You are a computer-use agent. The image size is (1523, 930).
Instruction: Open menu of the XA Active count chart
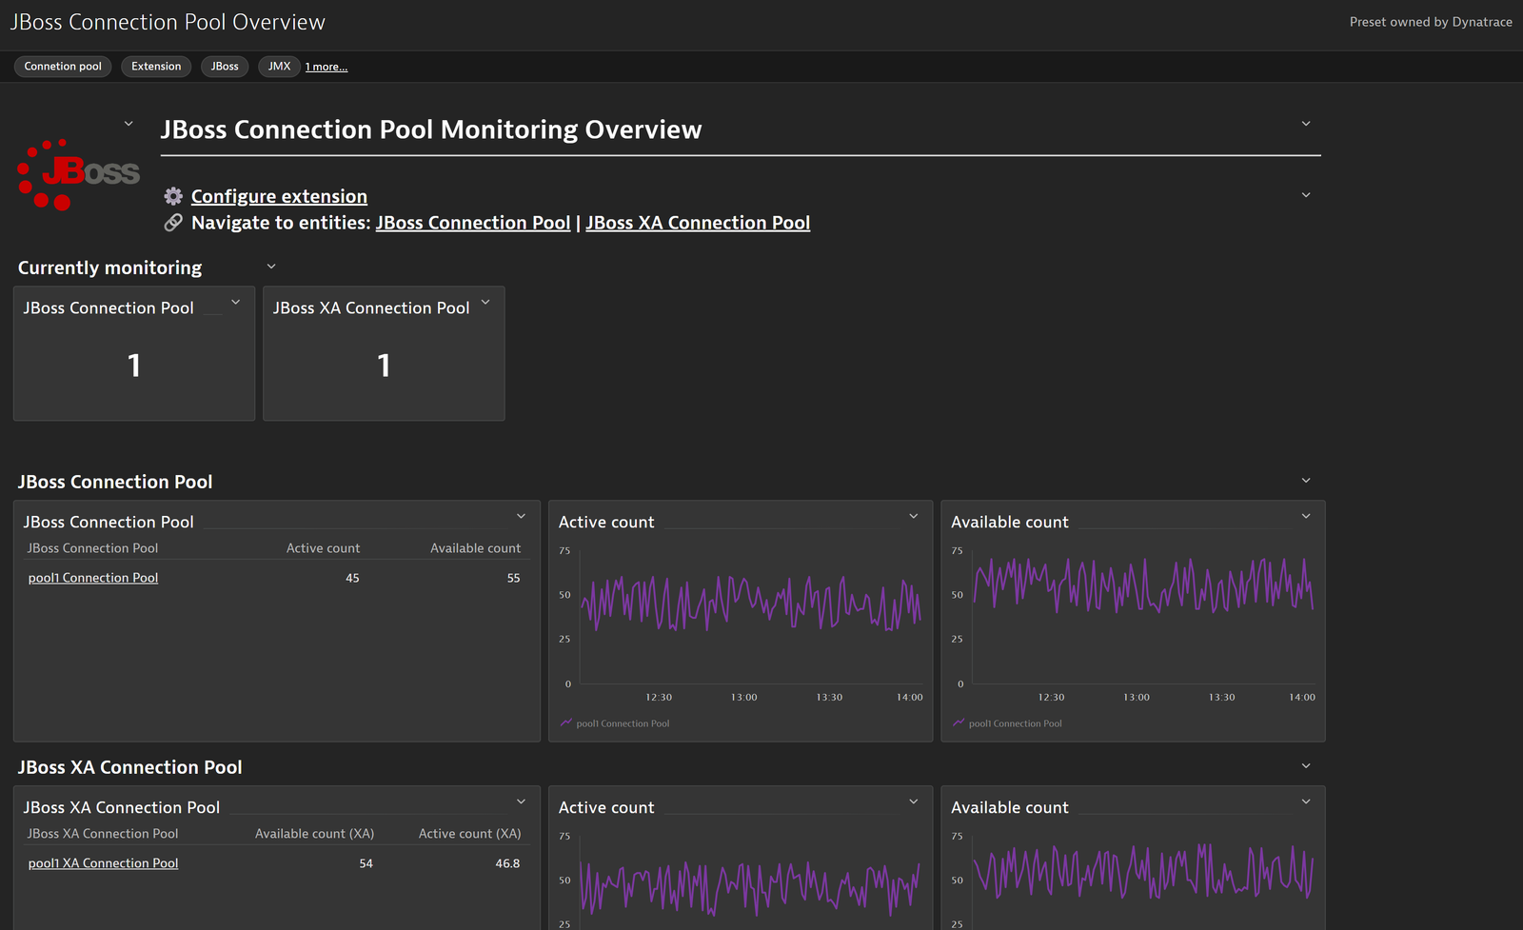click(x=914, y=801)
